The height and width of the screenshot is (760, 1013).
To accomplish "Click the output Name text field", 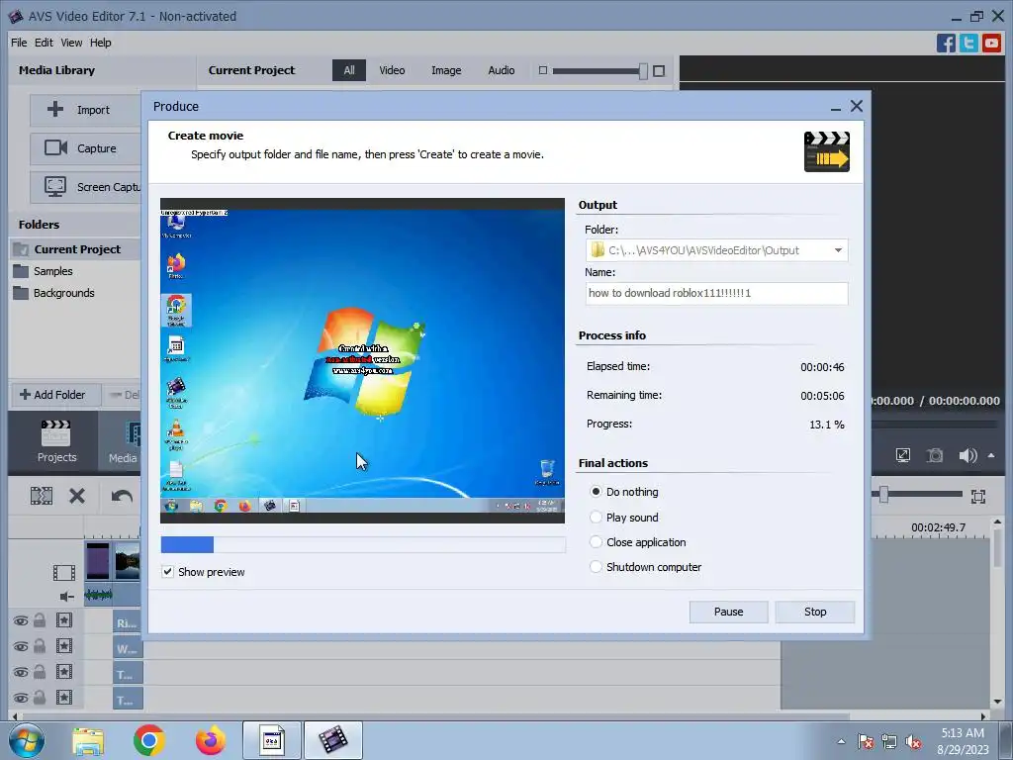I will (x=716, y=293).
